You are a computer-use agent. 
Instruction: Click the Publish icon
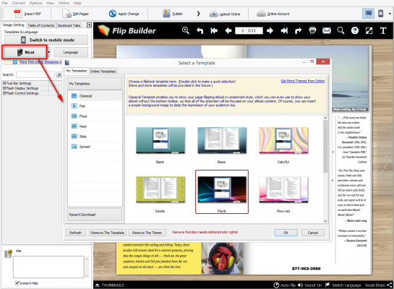coord(166,14)
